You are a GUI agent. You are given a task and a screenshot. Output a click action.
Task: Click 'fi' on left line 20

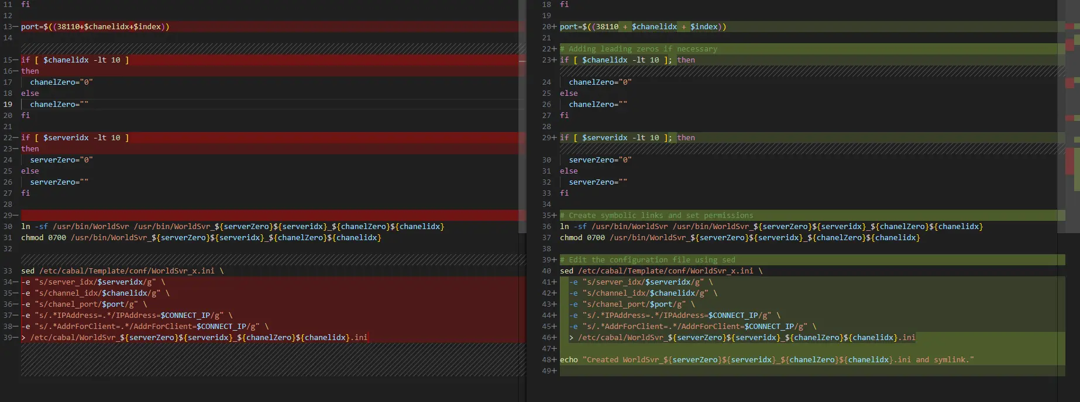click(25, 115)
